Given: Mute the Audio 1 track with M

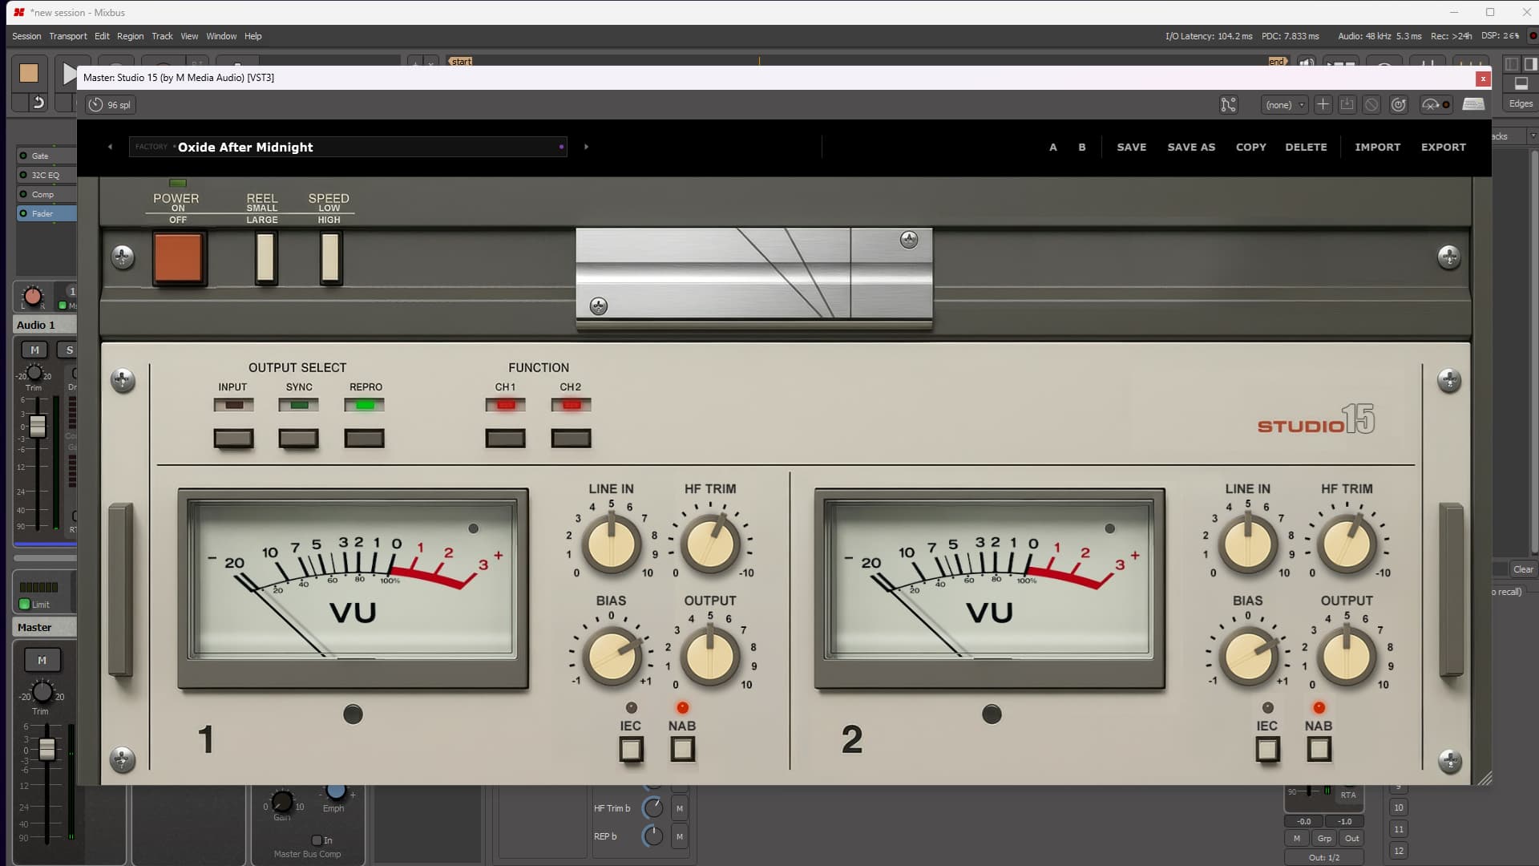Looking at the screenshot, I should coord(34,350).
